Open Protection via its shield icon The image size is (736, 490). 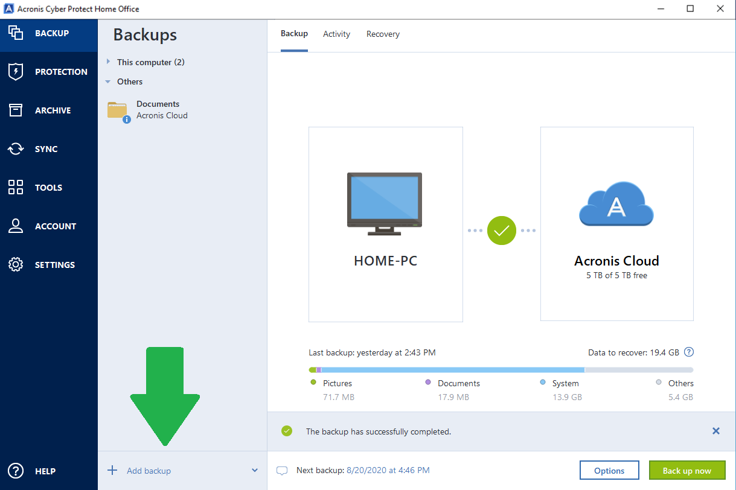[x=16, y=72]
